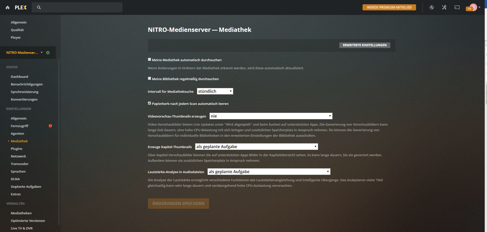Enable 'Meine Mediathek automatisch durchsuchen' checkbox

pyautogui.click(x=149, y=59)
